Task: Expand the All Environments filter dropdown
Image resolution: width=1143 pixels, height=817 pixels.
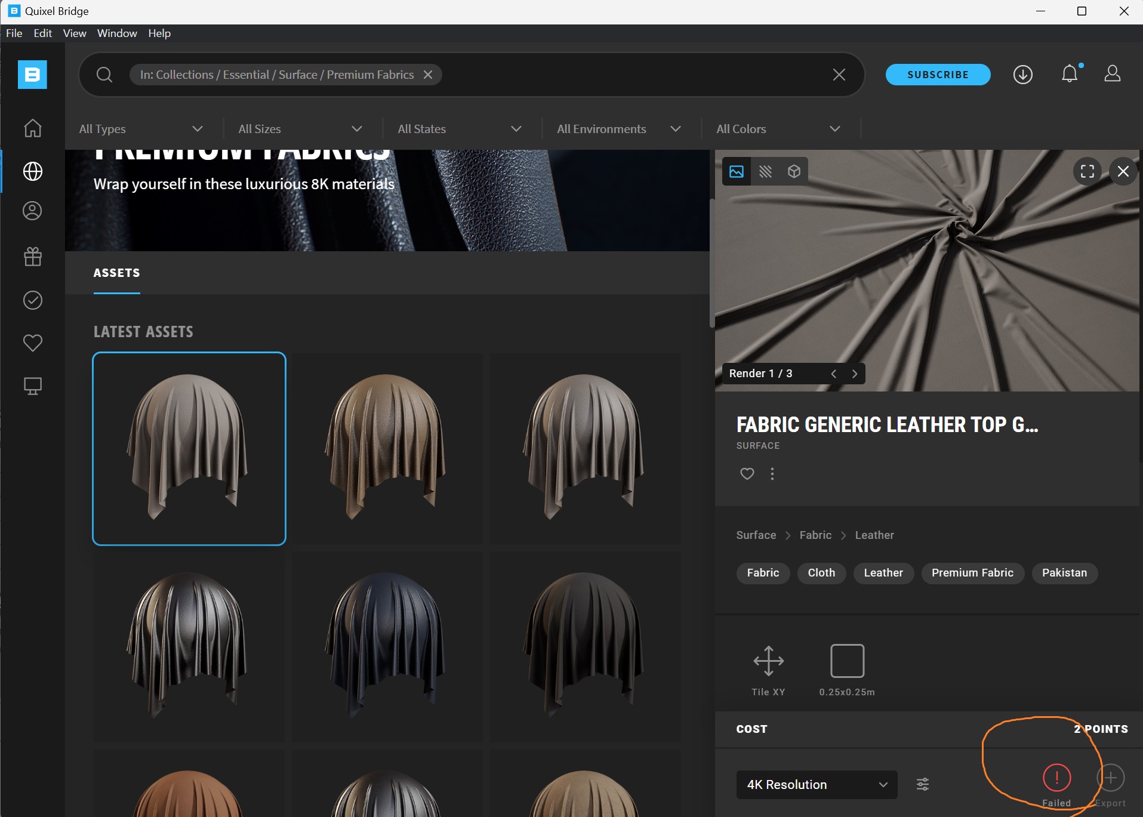Action: (620, 129)
